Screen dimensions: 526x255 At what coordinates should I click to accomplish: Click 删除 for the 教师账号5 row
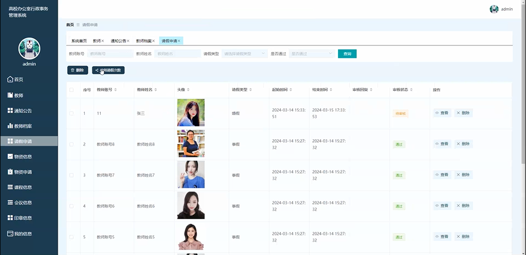coord(463,236)
